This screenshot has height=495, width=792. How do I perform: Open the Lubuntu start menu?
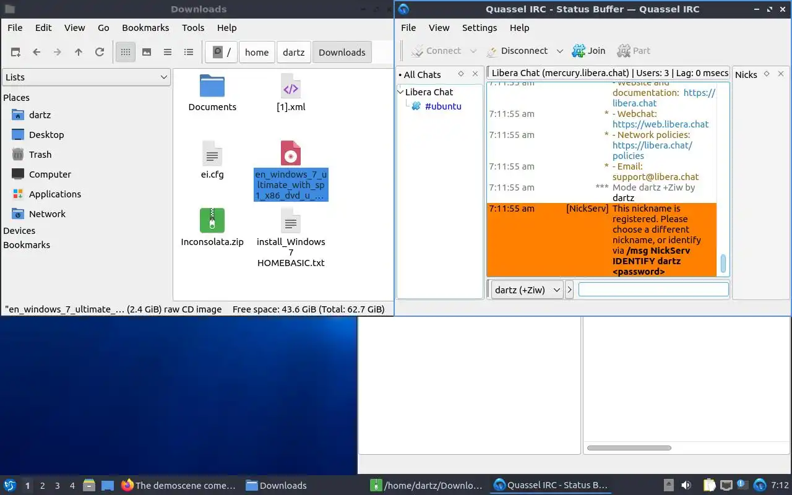pos(10,486)
